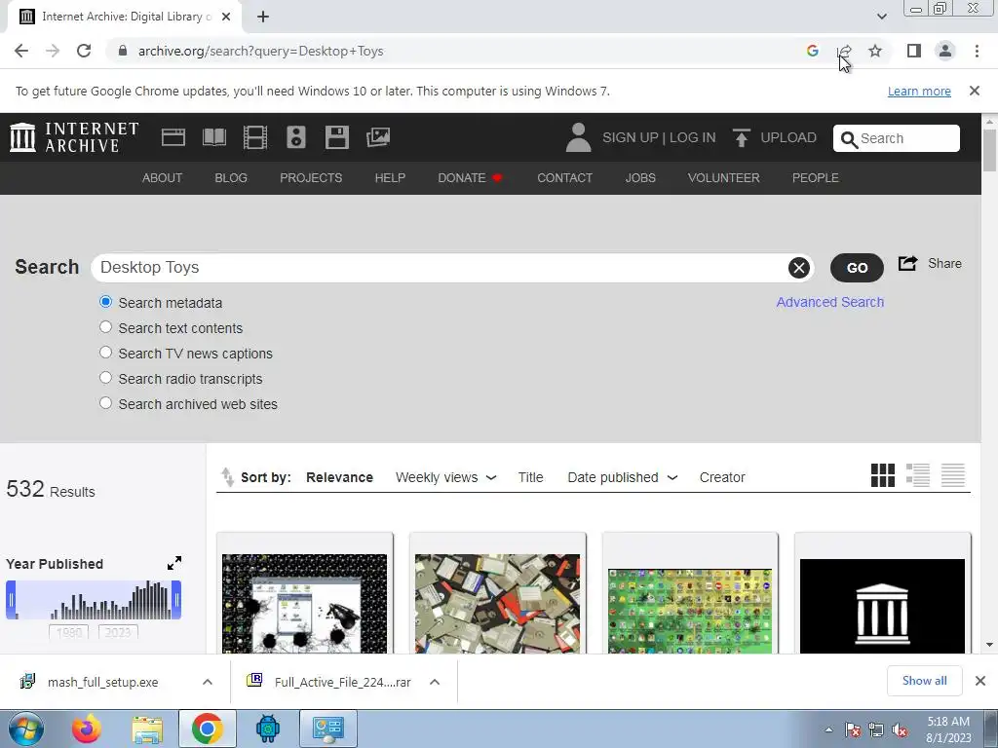Show hidden system tray icons
The width and height of the screenshot is (998, 748).
coord(828,729)
